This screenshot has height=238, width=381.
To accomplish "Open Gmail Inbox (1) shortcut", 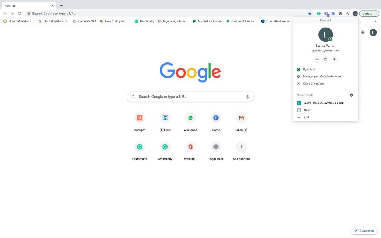I will [x=241, y=122].
